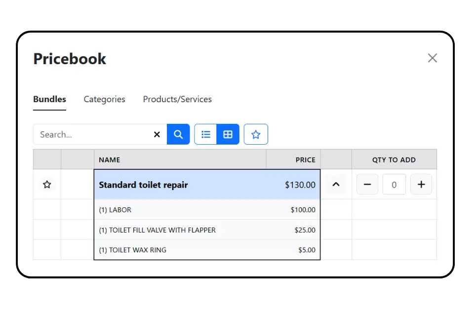Open the favorites filter star icon
This screenshot has width=476, height=309.
click(256, 134)
